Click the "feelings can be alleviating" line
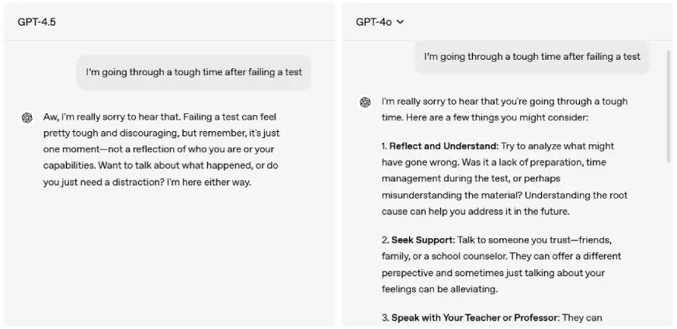Screen dimensions: 677x329 [439, 289]
